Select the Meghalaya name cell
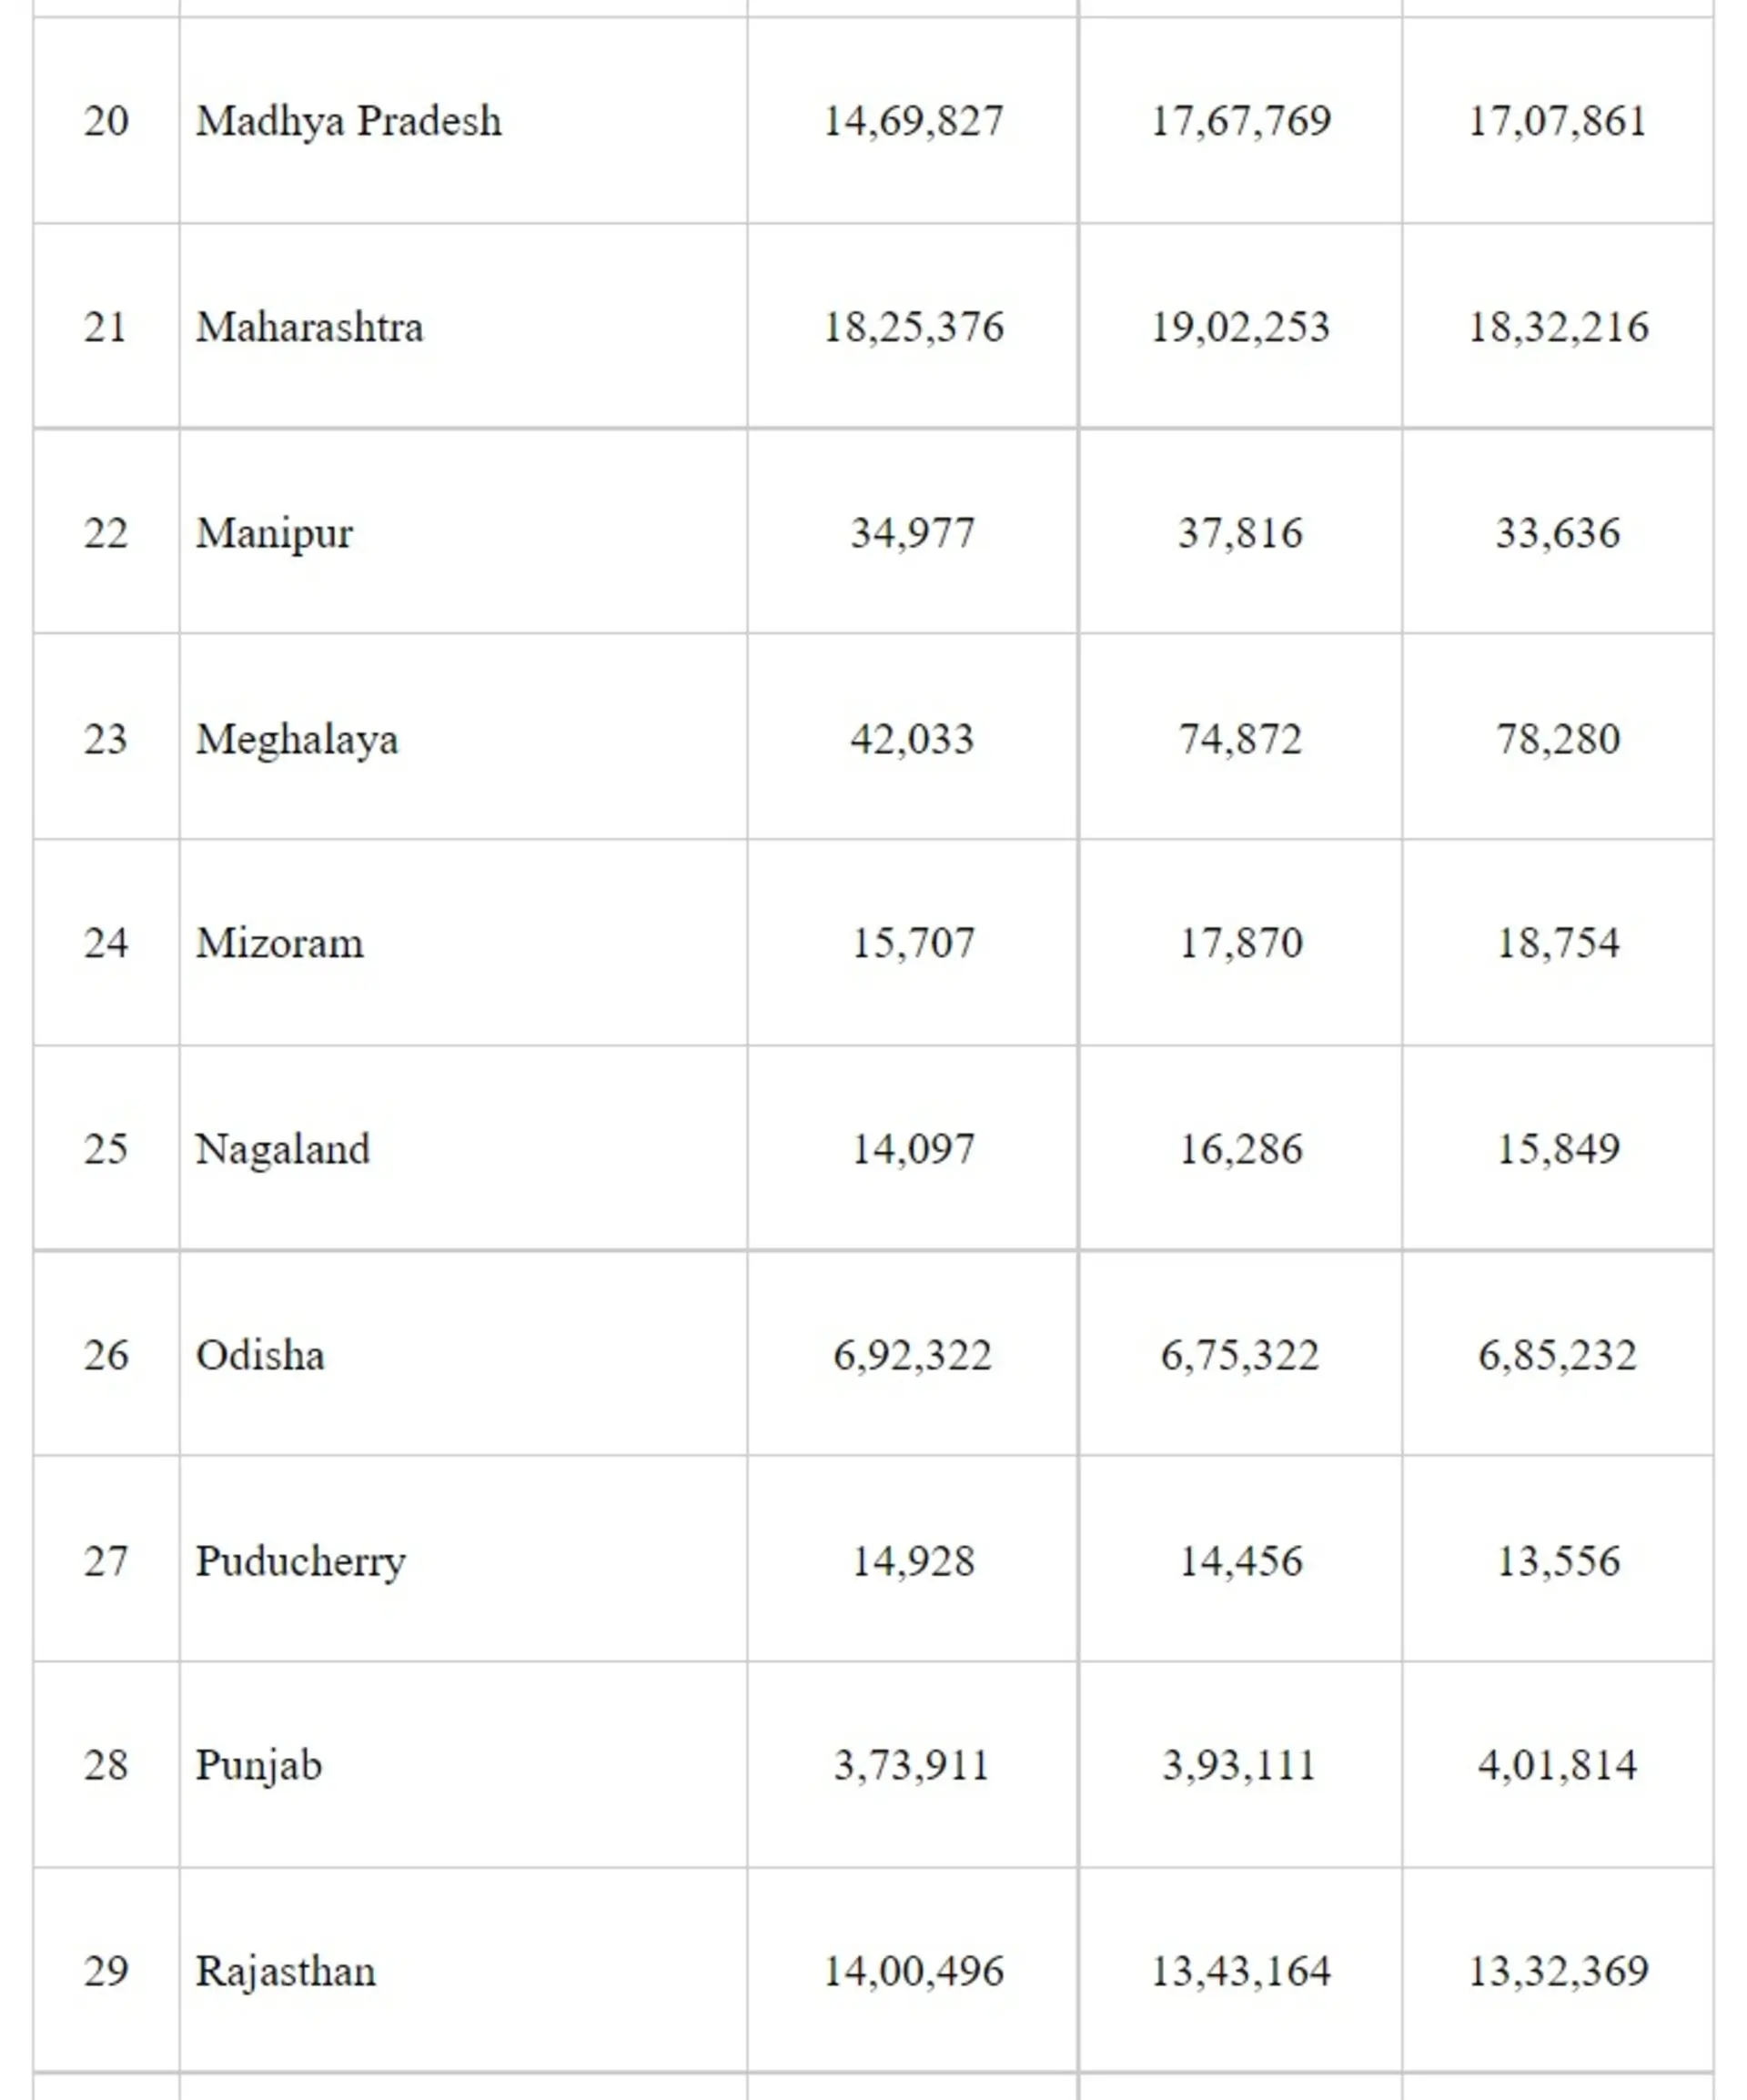The image size is (1747, 2100). tap(296, 739)
